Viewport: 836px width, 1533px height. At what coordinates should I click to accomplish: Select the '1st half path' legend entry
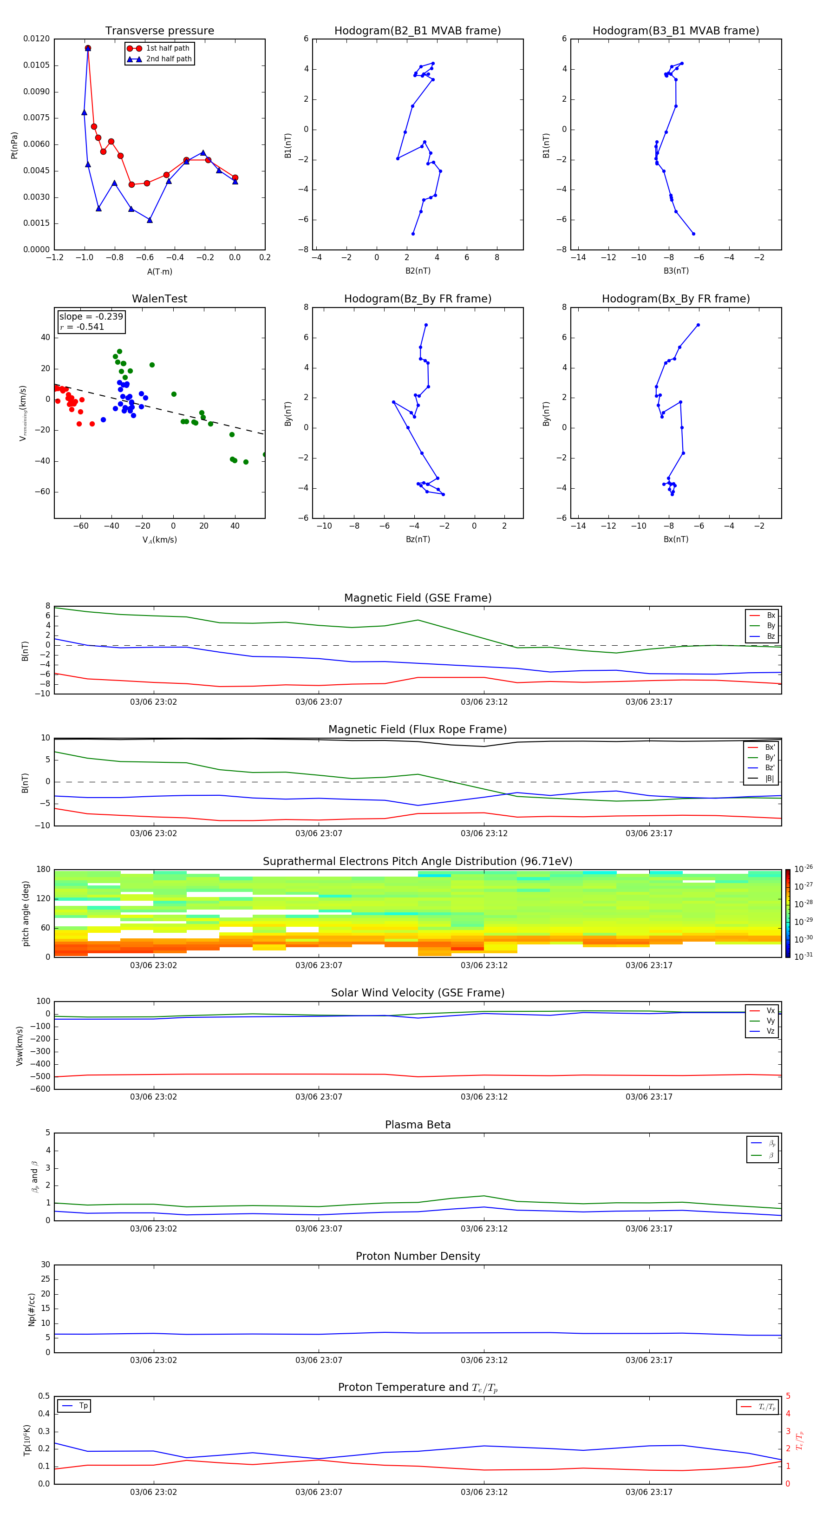click(x=159, y=48)
